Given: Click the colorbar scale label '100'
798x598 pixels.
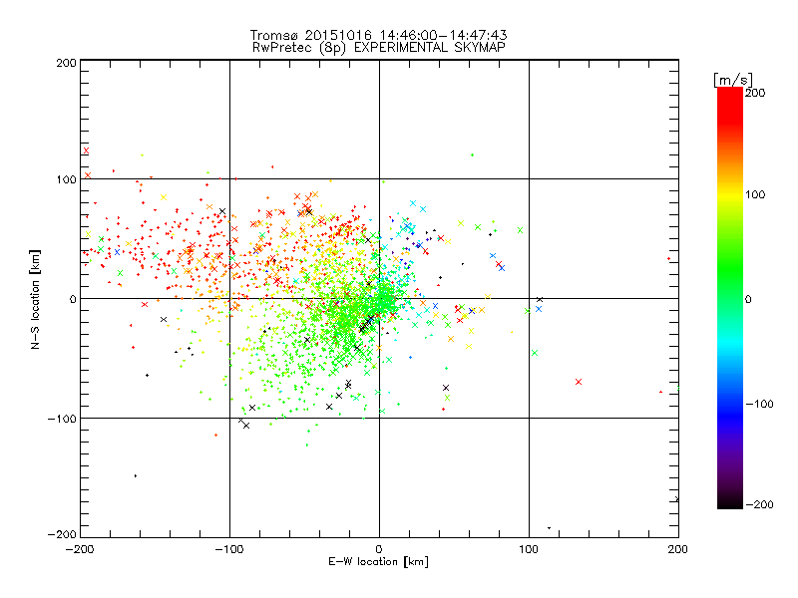Looking at the screenshot, I should coord(755,194).
